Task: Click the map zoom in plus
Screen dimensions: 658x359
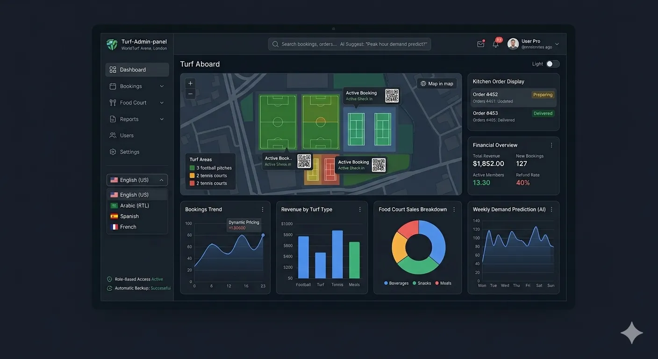Action: [190, 84]
